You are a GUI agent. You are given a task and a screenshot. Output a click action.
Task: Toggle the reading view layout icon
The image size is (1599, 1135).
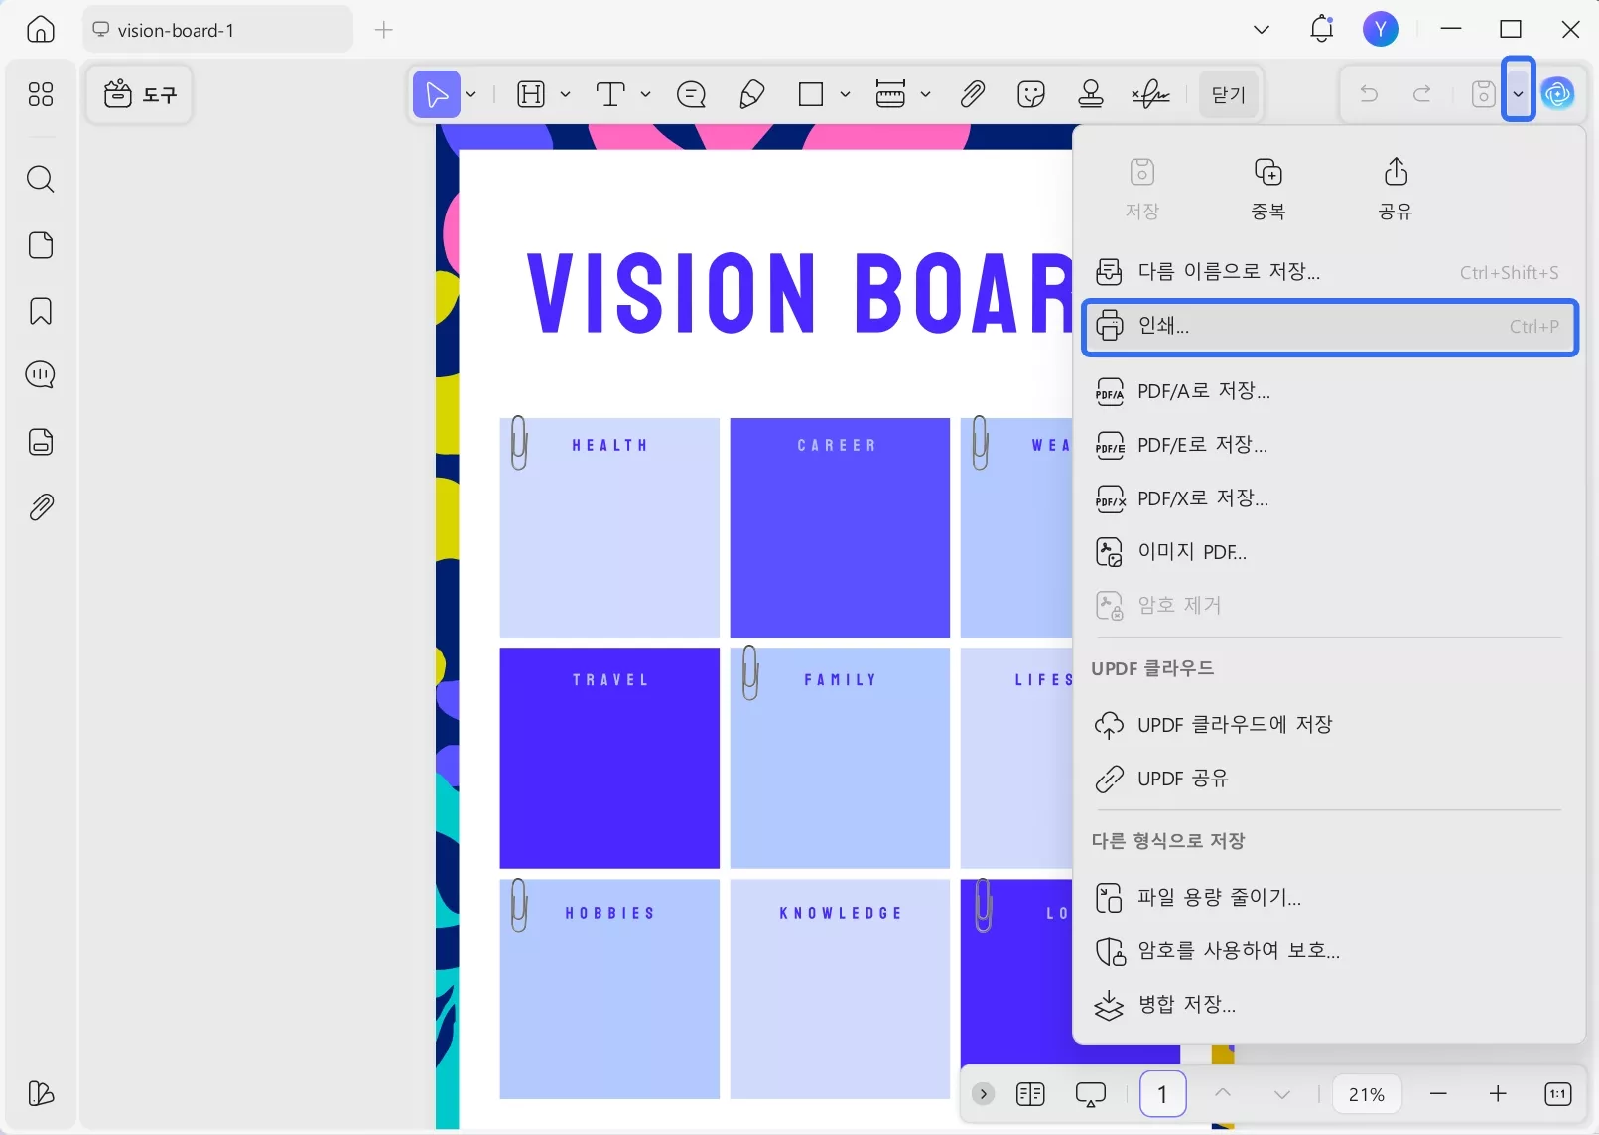pyautogui.click(x=1030, y=1094)
